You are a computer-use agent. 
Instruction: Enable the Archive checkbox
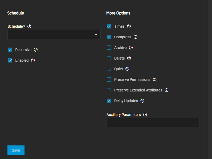tap(109, 48)
